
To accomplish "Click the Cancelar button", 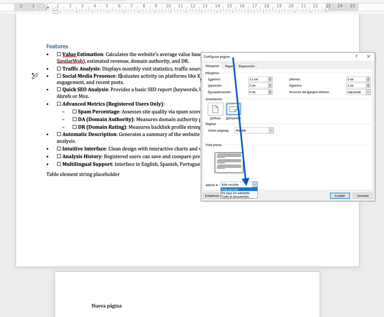I will pos(363,196).
